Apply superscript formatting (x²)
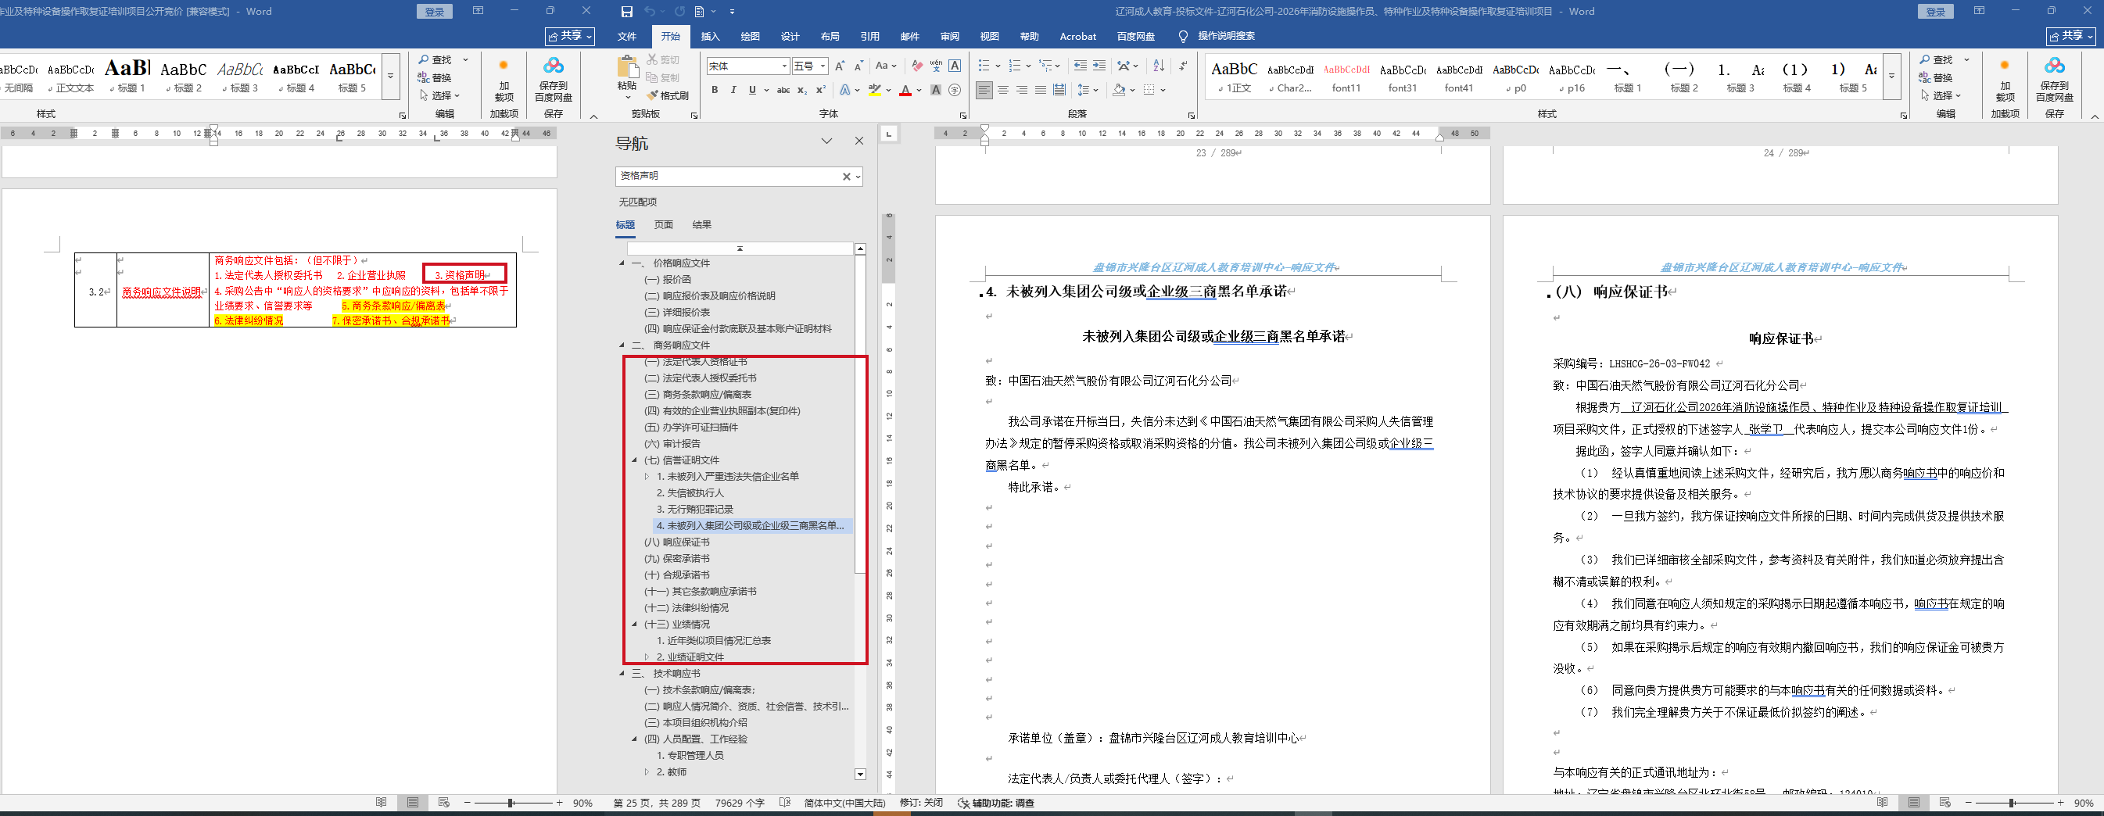This screenshot has height=816, width=2104. (x=821, y=90)
